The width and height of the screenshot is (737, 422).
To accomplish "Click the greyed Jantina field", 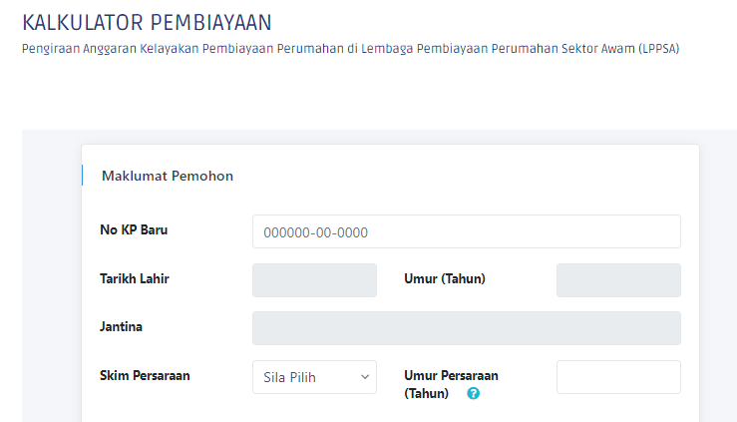I will coord(466,328).
